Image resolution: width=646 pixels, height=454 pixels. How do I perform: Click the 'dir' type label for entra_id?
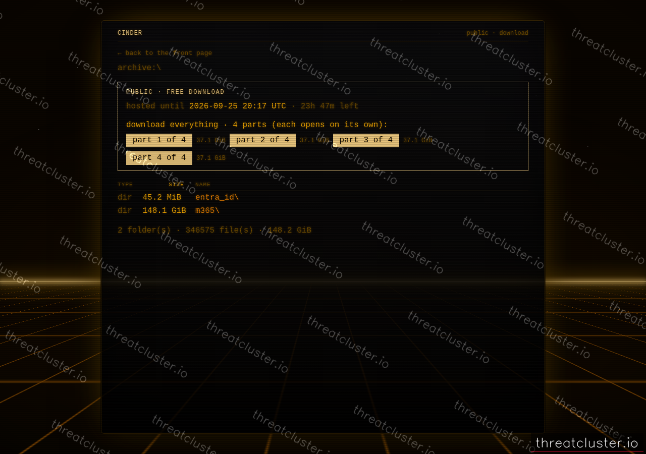(125, 197)
